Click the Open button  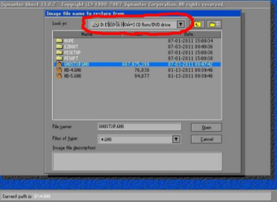click(x=206, y=127)
